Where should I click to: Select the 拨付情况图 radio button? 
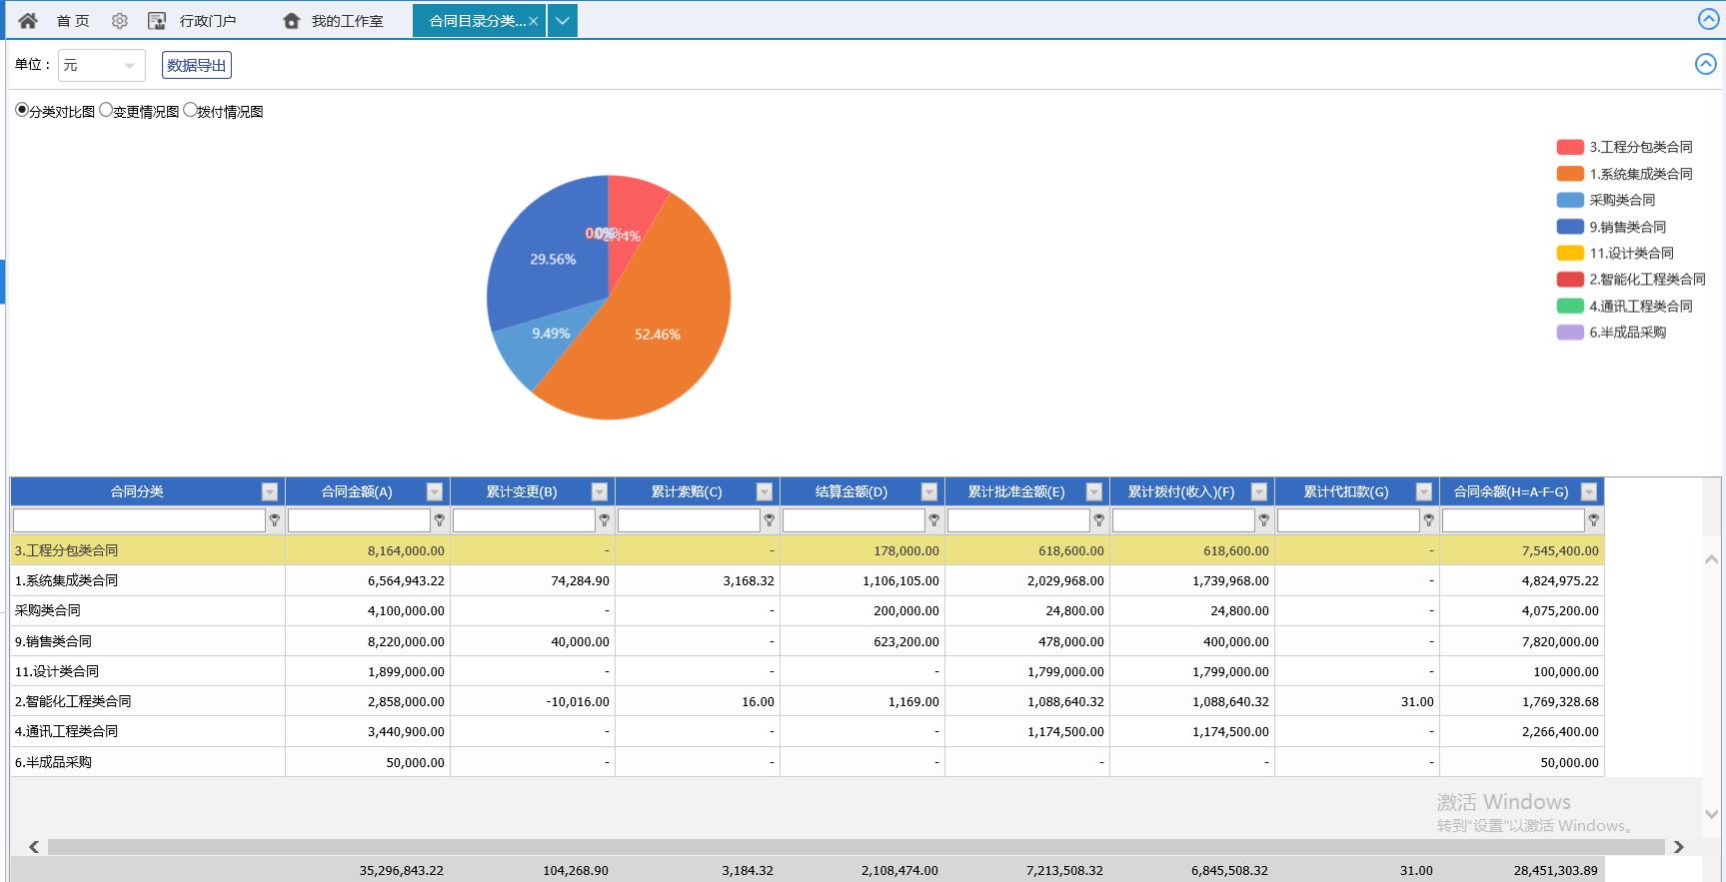190,110
